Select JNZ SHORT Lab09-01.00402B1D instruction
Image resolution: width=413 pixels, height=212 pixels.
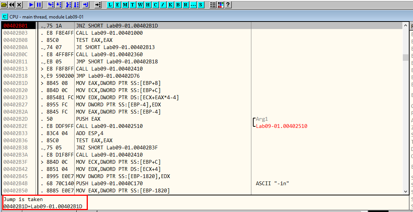pos(117,26)
